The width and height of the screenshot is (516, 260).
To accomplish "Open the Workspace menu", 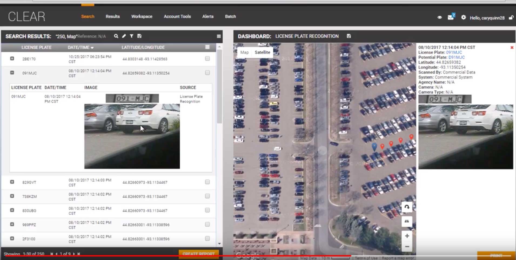I will (142, 16).
